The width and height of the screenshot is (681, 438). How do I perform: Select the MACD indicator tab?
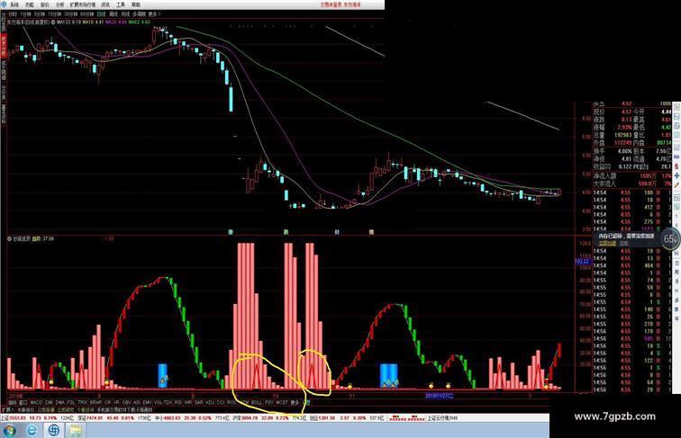[x=36, y=403]
